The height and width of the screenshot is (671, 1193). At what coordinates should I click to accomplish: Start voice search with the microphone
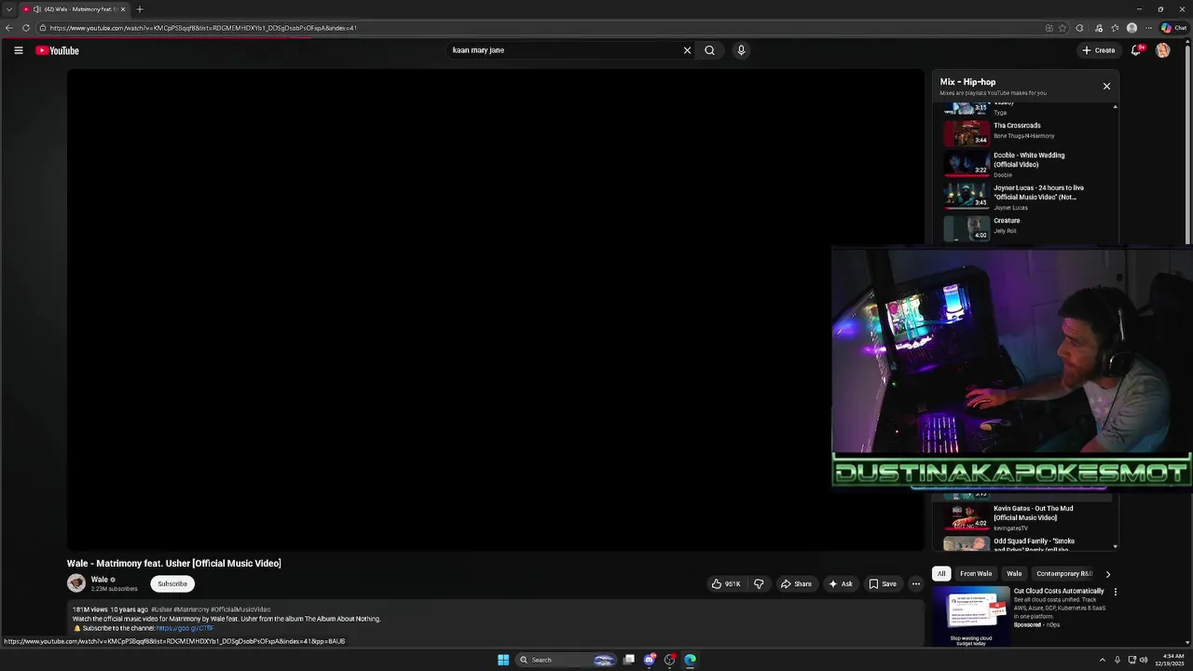[x=741, y=50]
